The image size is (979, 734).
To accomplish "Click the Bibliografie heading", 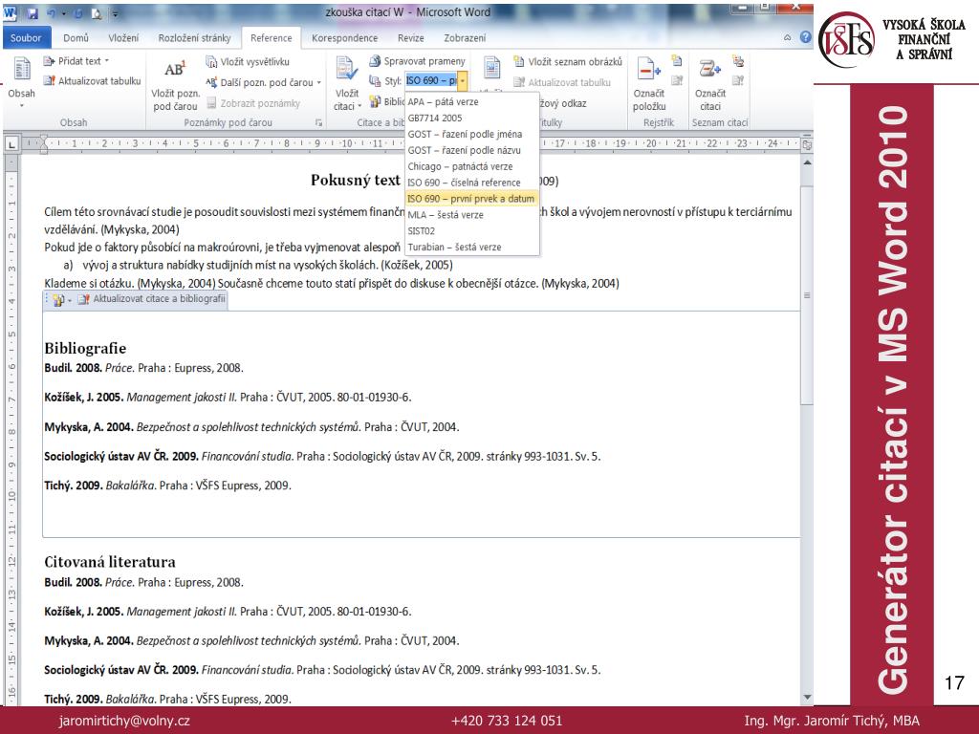I will click(x=85, y=348).
